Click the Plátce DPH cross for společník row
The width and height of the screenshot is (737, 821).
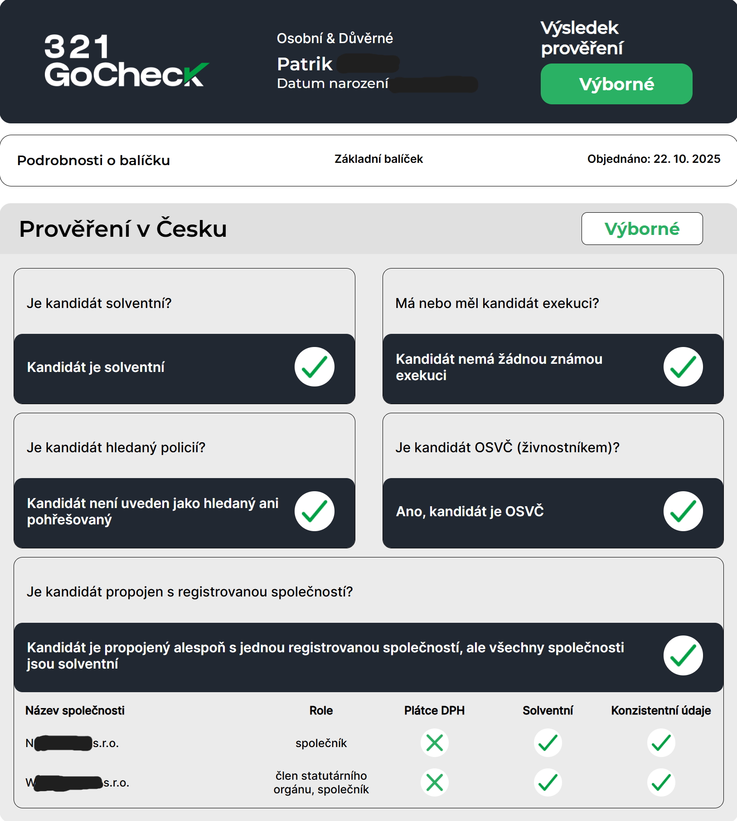point(434,743)
